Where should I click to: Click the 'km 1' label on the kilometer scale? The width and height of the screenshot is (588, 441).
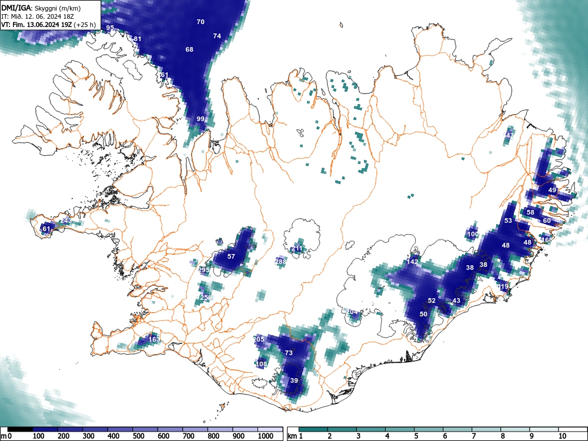(x=295, y=436)
